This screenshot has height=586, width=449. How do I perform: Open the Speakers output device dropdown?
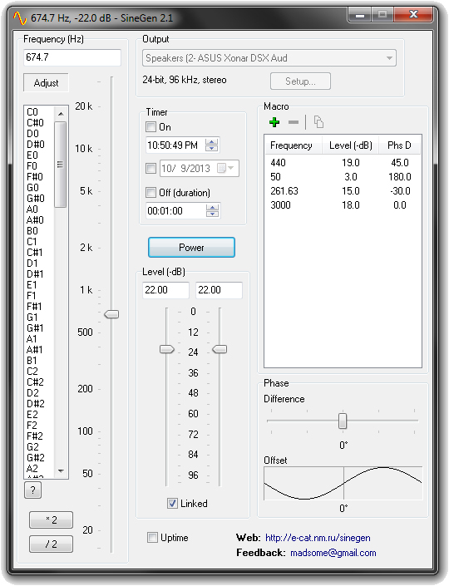pos(269,58)
